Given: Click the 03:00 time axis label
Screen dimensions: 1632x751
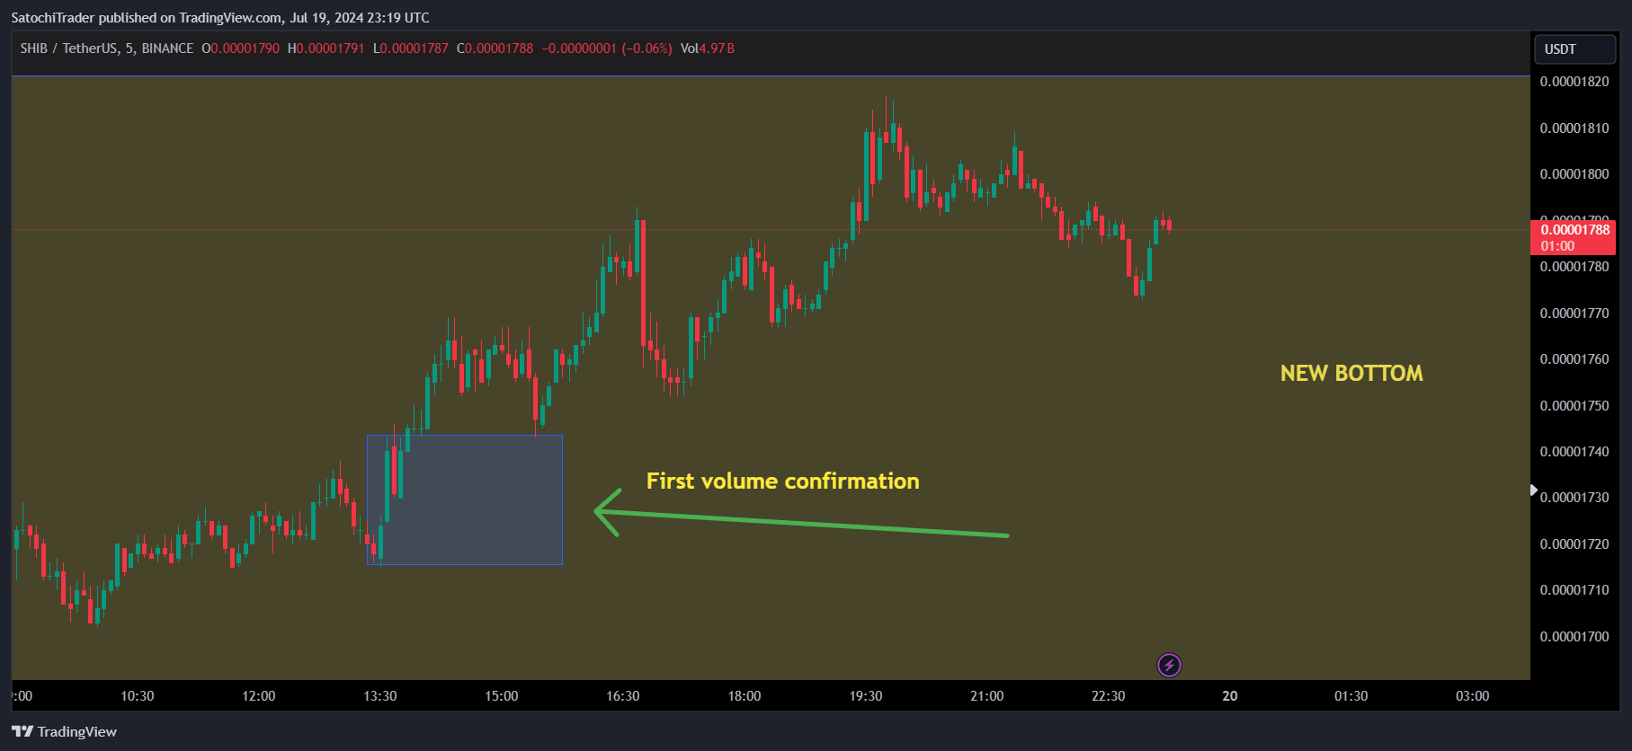Looking at the screenshot, I should [1473, 696].
